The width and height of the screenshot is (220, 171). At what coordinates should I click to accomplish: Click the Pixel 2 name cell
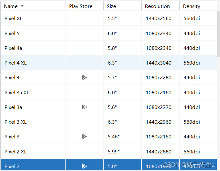[x=33, y=165]
